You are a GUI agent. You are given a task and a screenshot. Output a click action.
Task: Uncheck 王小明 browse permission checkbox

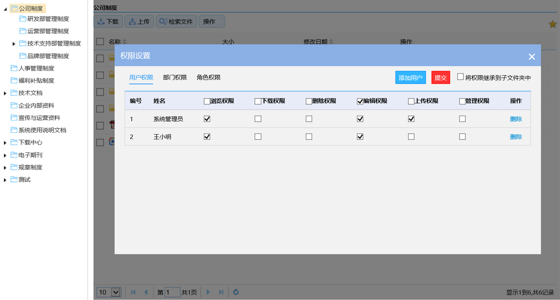click(207, 137)
